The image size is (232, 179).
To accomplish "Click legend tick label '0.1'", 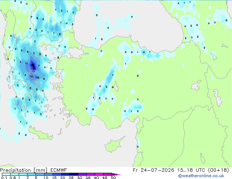I will (x=4, y=178).
